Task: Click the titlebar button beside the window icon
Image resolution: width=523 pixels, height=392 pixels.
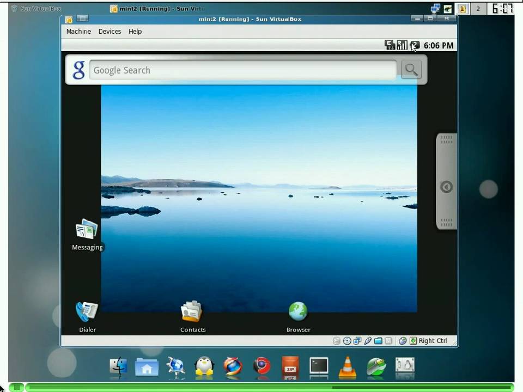Action: 82,18
